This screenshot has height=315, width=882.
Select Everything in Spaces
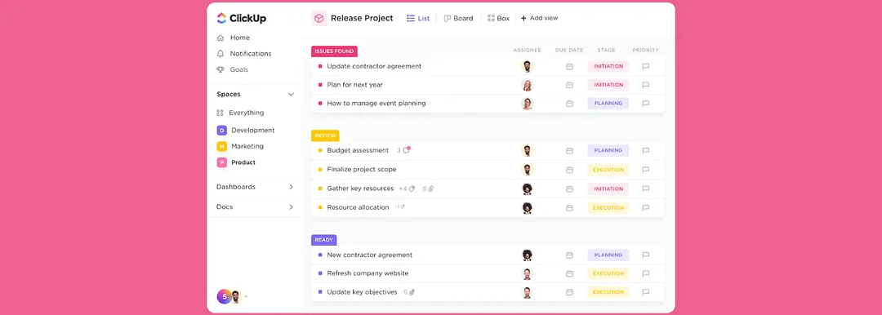tap(240, 113)
